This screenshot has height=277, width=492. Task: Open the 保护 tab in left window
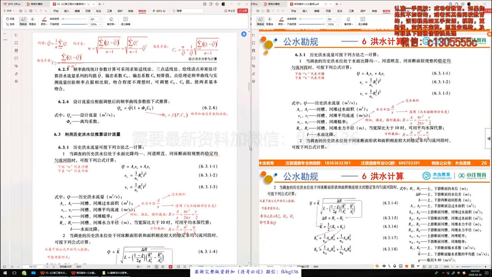(x=120, y=11)
